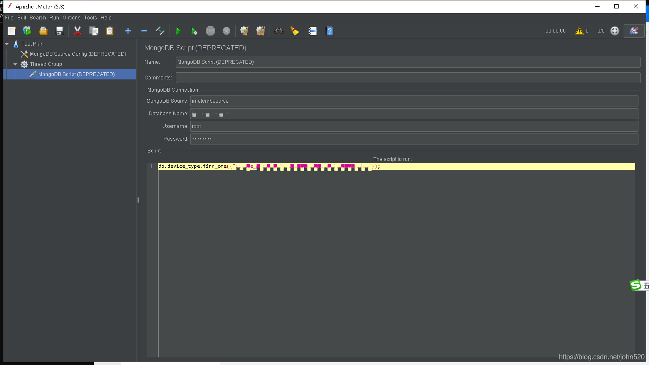The width and height of the screenshot is (649, 365).
Task: Click script editor line with db.device_type.find_one
Action: click(x=396, y=166)
